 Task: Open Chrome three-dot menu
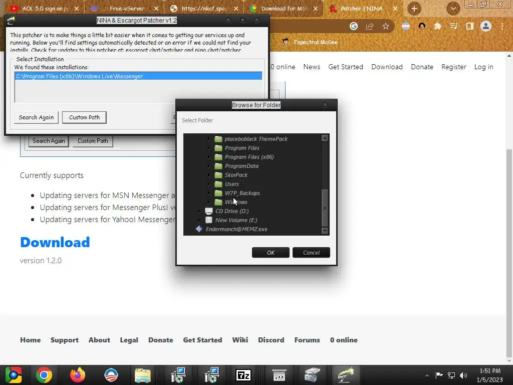click(502, 26)
